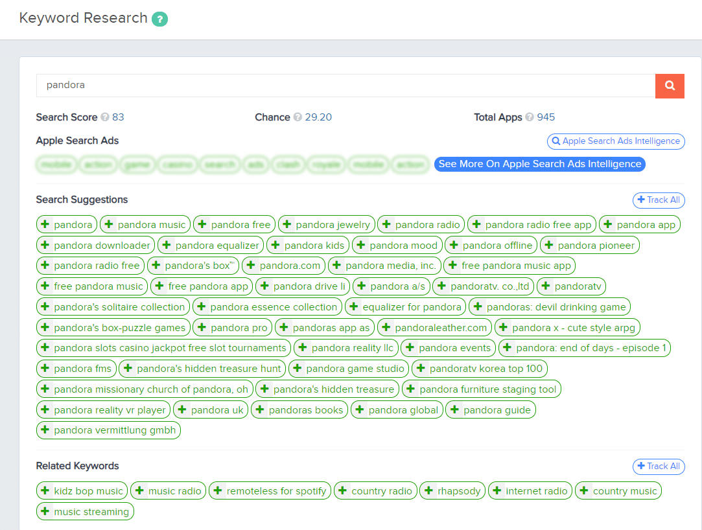
Task: Click the plus icon on 'pandora events'
Action: pos(410,347)
